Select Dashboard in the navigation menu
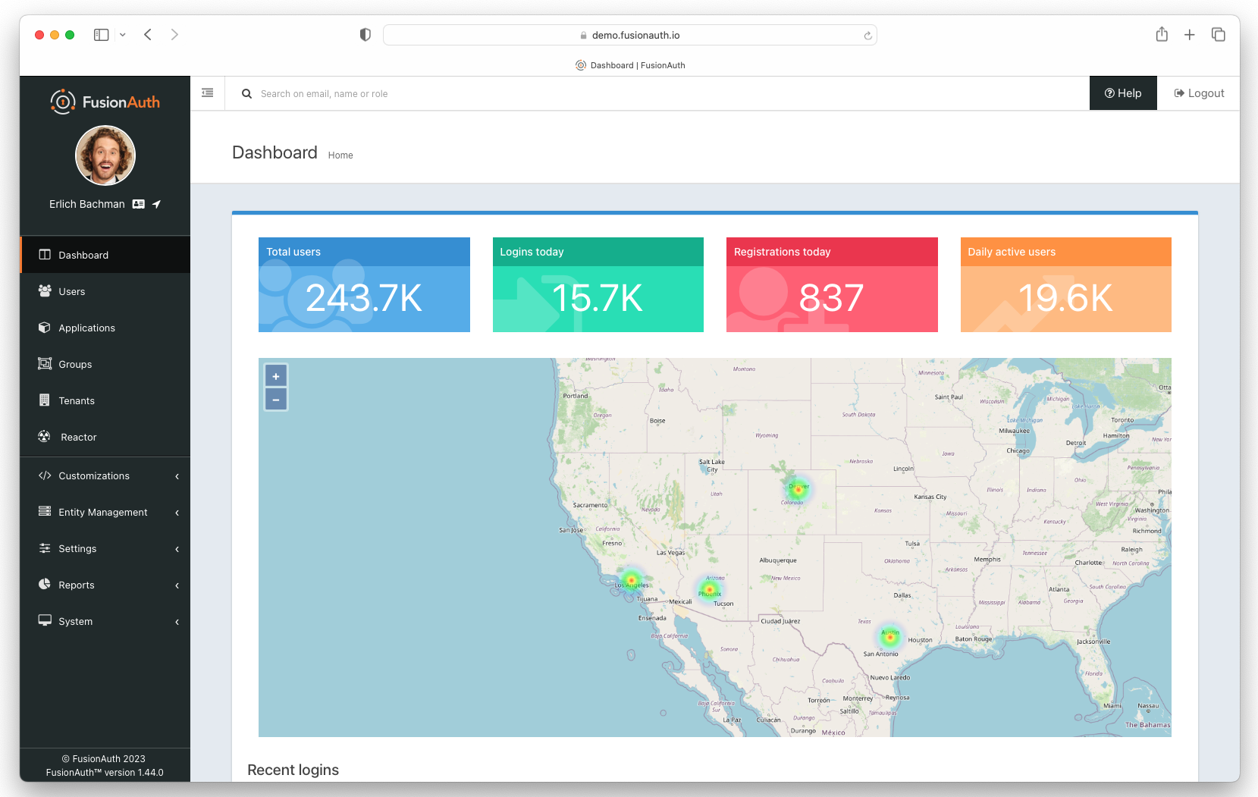This screenshot has width=1258, height=797. (83, 255)
